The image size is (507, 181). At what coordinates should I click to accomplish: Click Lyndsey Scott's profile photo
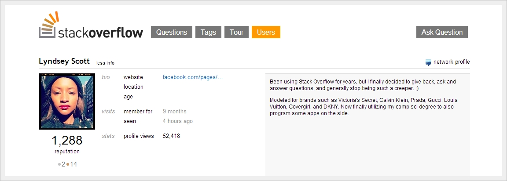click(67, 101)
